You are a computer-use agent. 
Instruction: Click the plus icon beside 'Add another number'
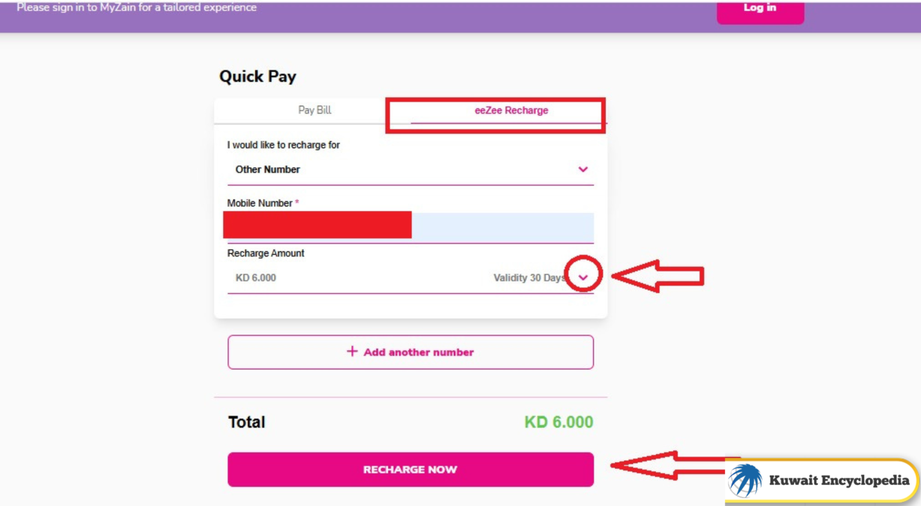point(353,352)
